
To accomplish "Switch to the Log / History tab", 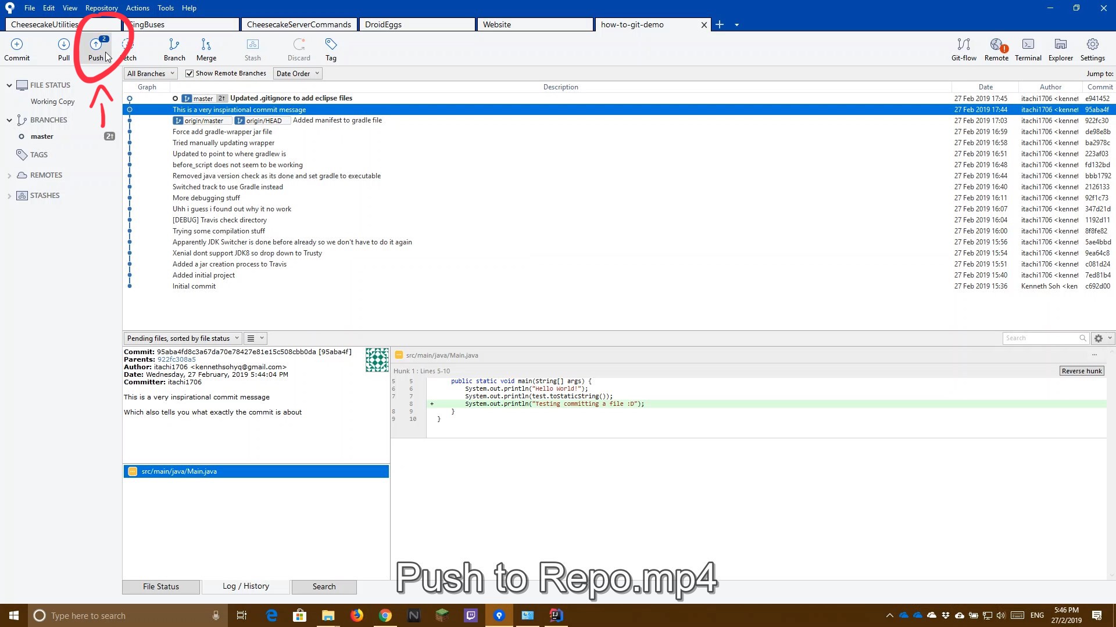I will [x=245, y=586].
